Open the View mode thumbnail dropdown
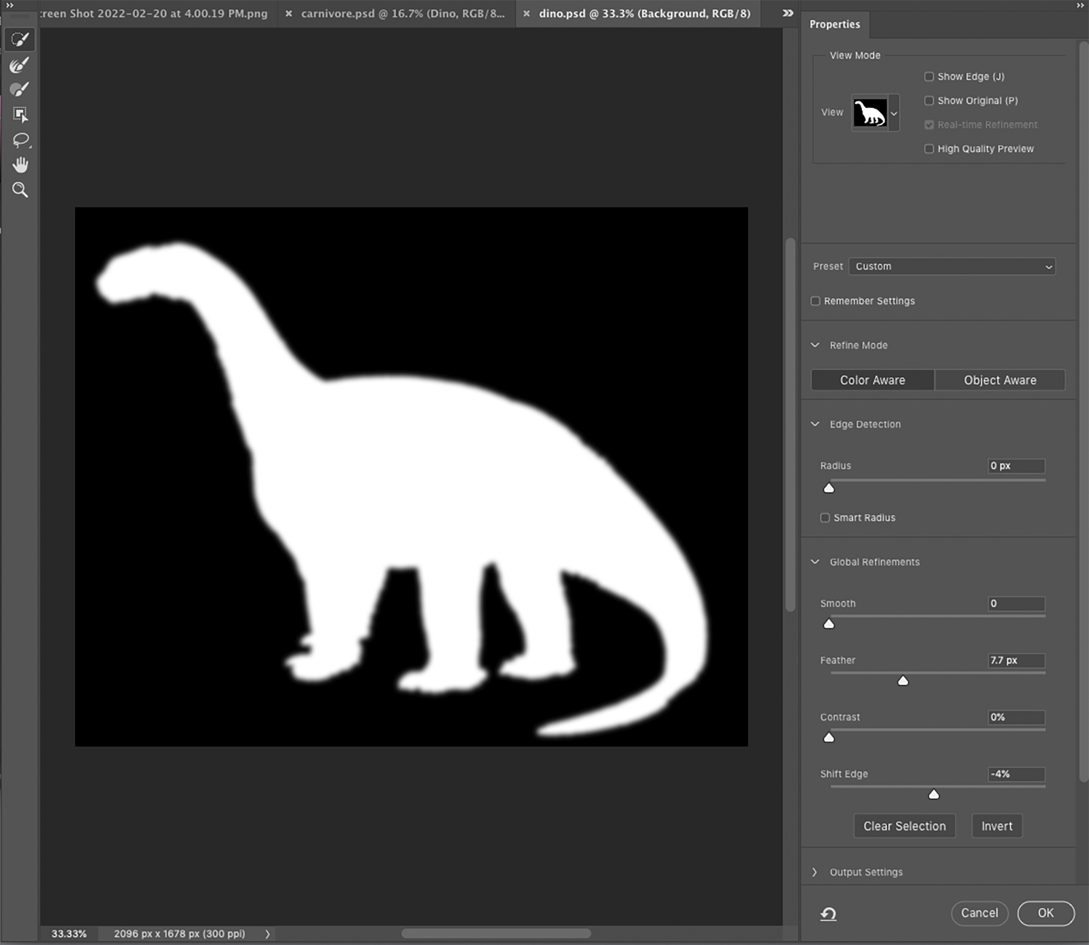This screenshot has width=1089, height=945. (894, 113)
